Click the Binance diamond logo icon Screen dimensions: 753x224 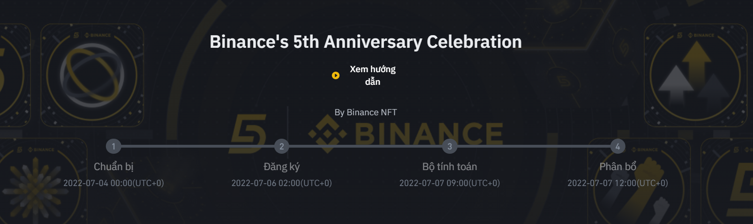[327, 134]
